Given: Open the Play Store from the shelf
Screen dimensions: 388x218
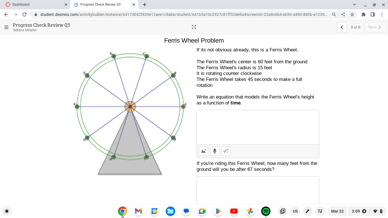Looking at the screenshot, I should click(218, 211).
